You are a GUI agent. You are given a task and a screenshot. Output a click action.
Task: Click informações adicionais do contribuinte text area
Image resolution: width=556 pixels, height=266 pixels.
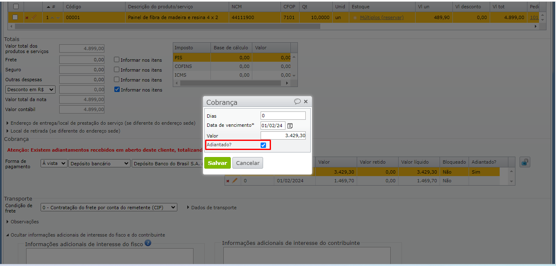(x=307, y=256)
